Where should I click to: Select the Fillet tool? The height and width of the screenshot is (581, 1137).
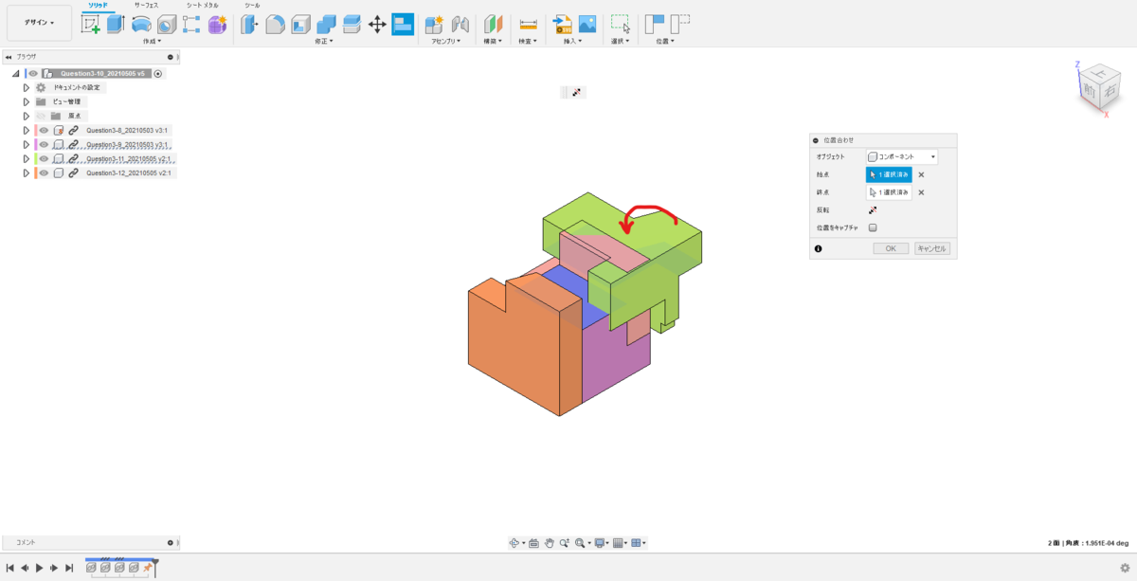[275, 25]
